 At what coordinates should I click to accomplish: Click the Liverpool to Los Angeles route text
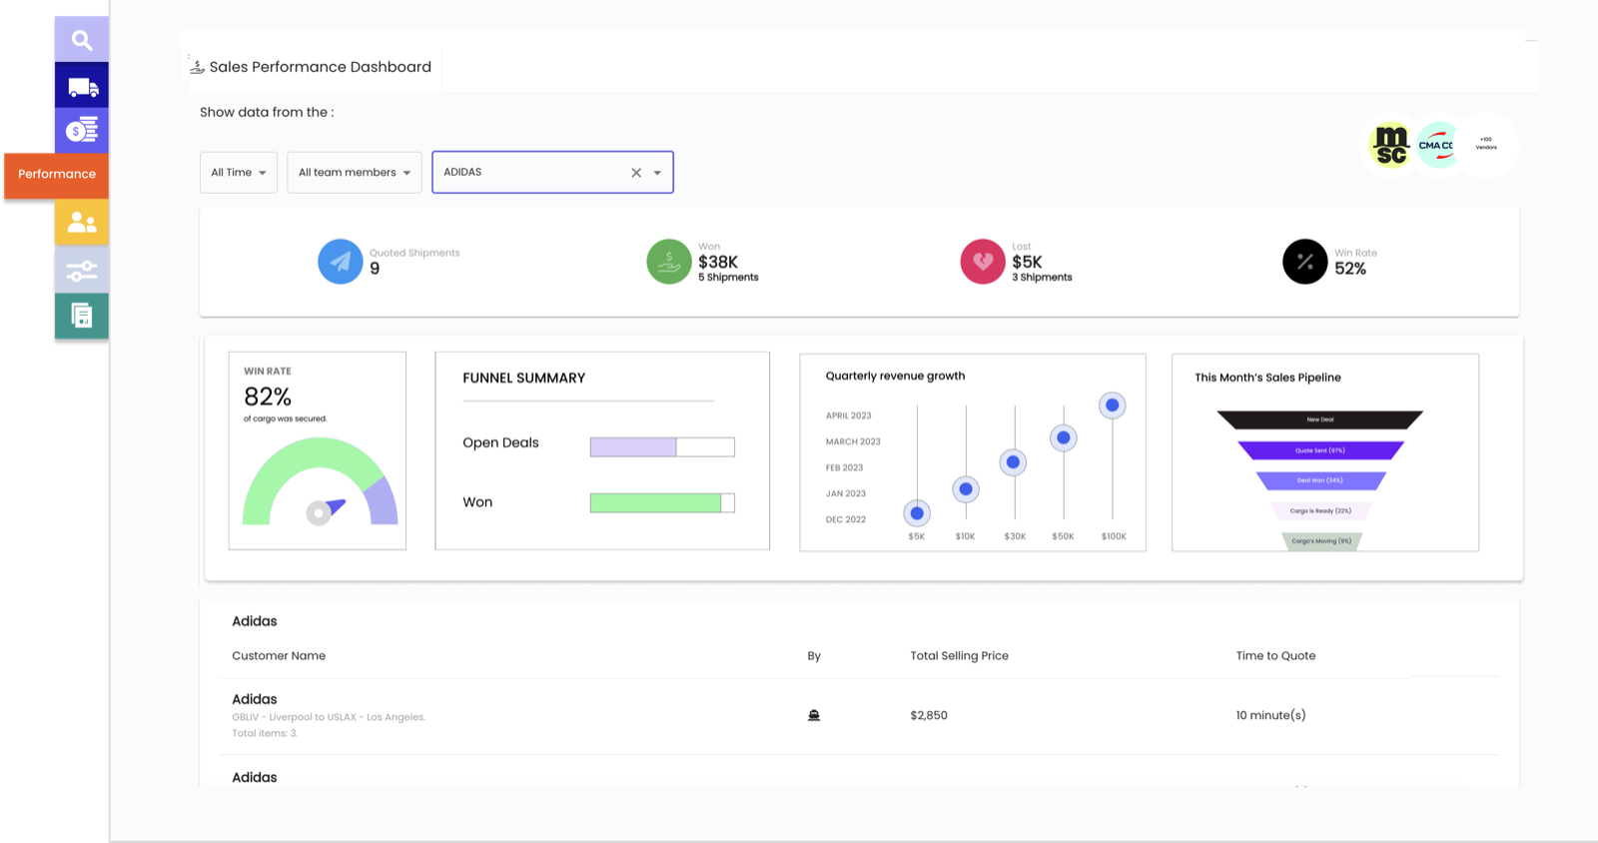click(329, 717)
